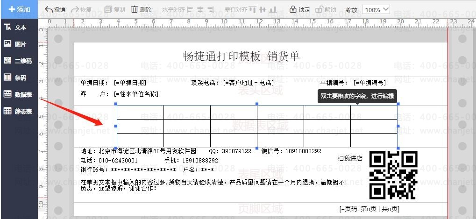Click the top-right resize handle of the data table
Image resolution: width=476 pixels, height=219 pixels.
[398, 104]
